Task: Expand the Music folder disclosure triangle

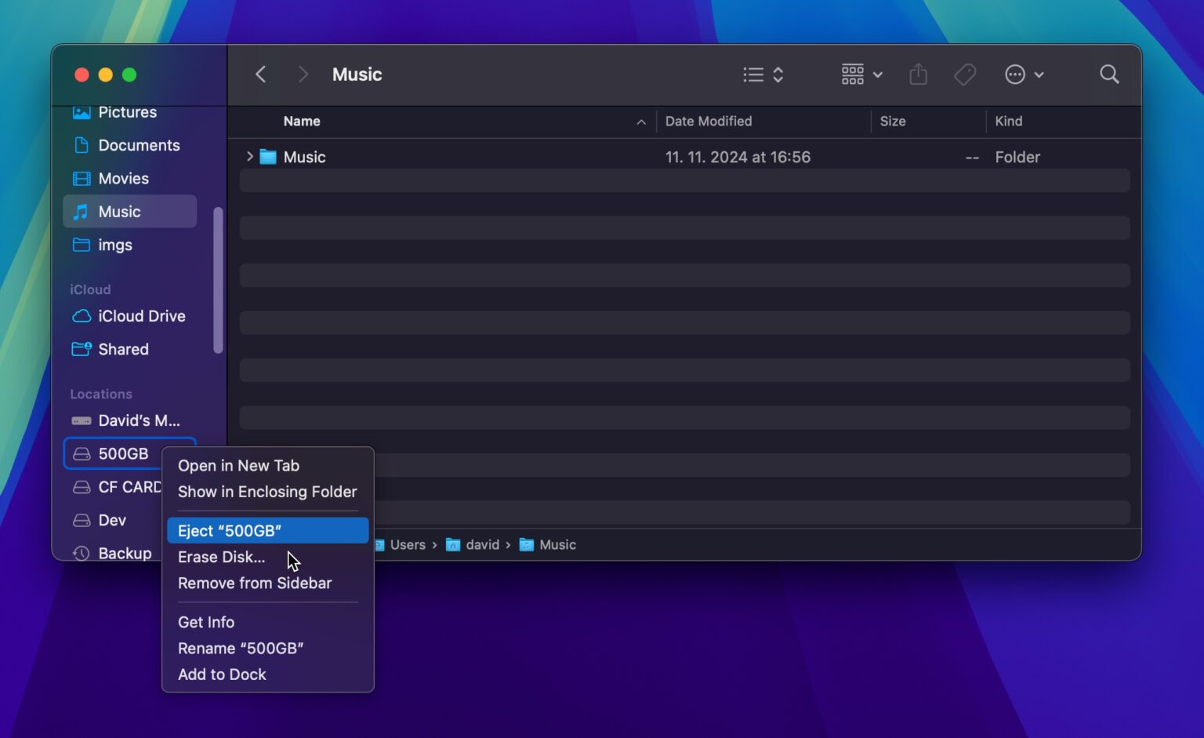Action: [249, 156]
